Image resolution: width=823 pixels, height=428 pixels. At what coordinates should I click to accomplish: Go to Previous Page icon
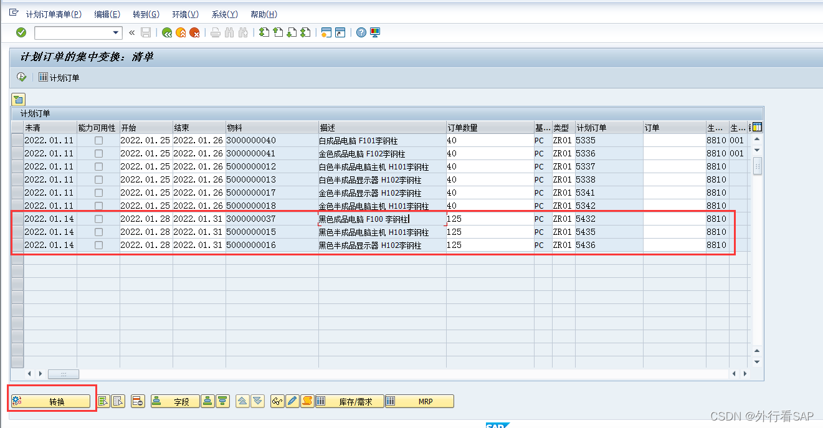click(278, 32)
